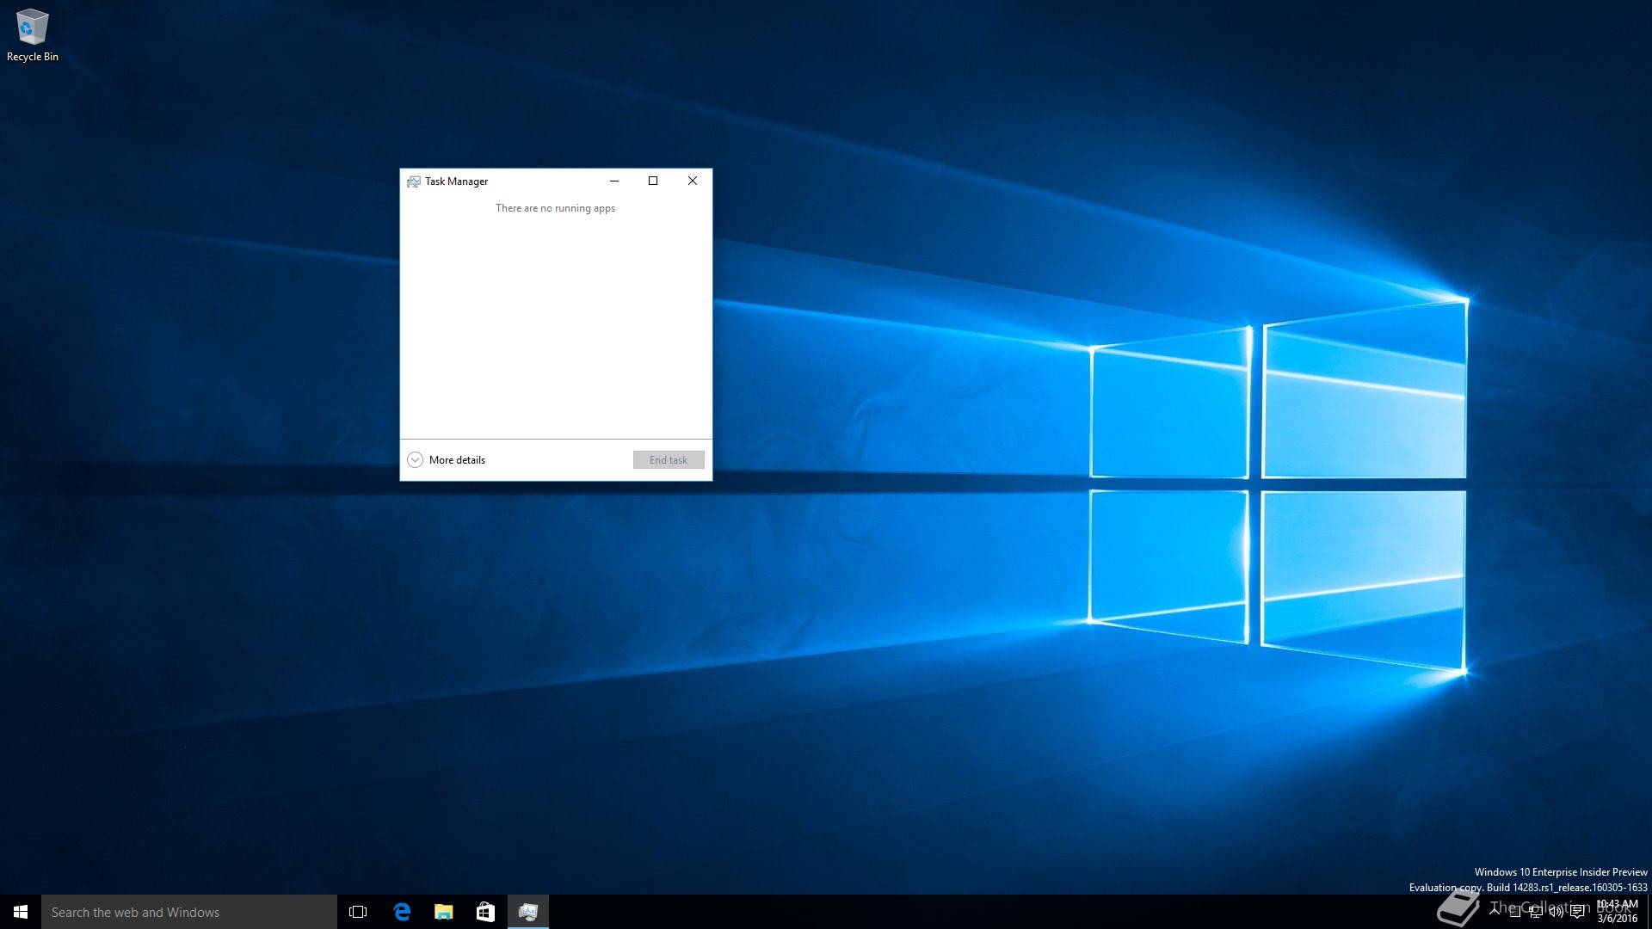Screen dimensions: 1652x929
Task: Select the 'There are no running apps' text
Action: pos(555,208)
